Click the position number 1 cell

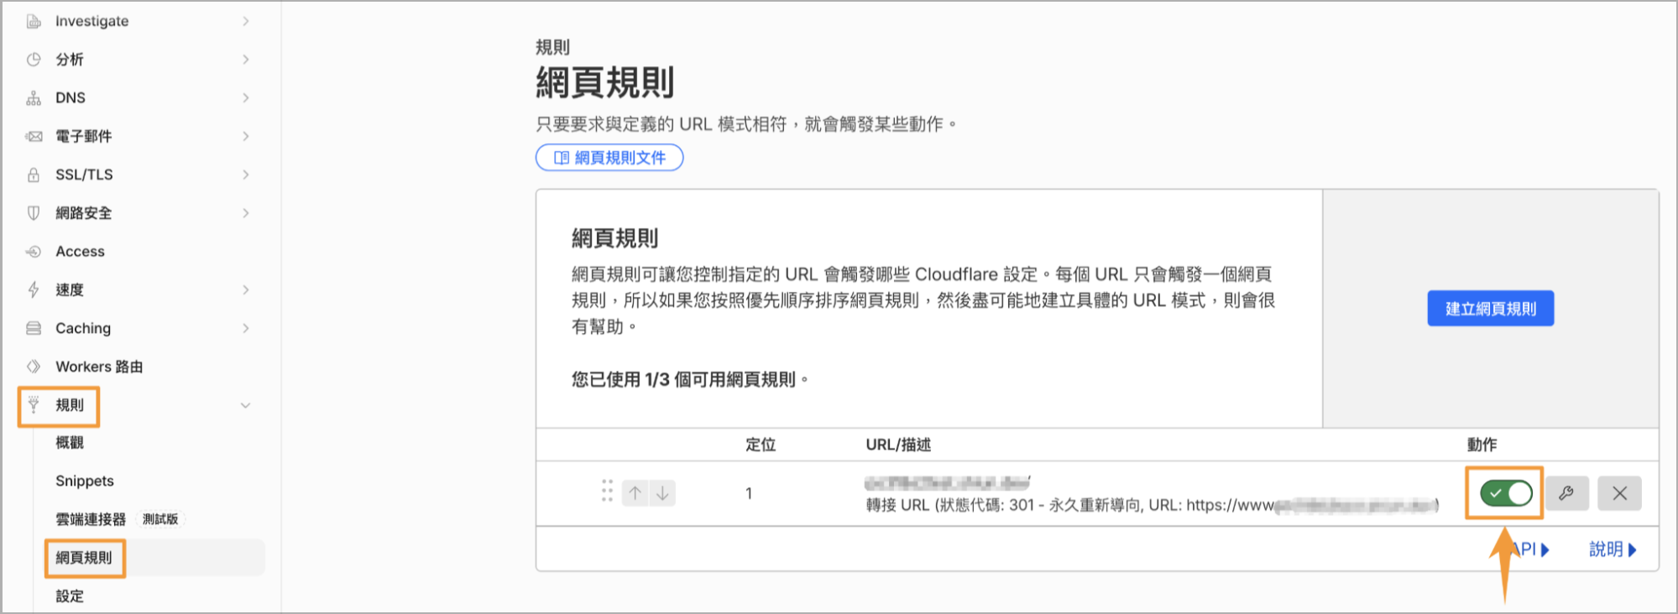749,493
